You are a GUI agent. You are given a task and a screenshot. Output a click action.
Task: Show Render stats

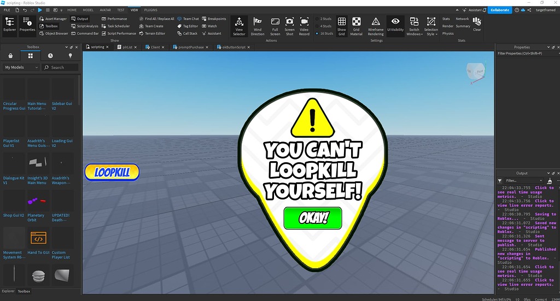pyautogui.click(x=447, y=26)
